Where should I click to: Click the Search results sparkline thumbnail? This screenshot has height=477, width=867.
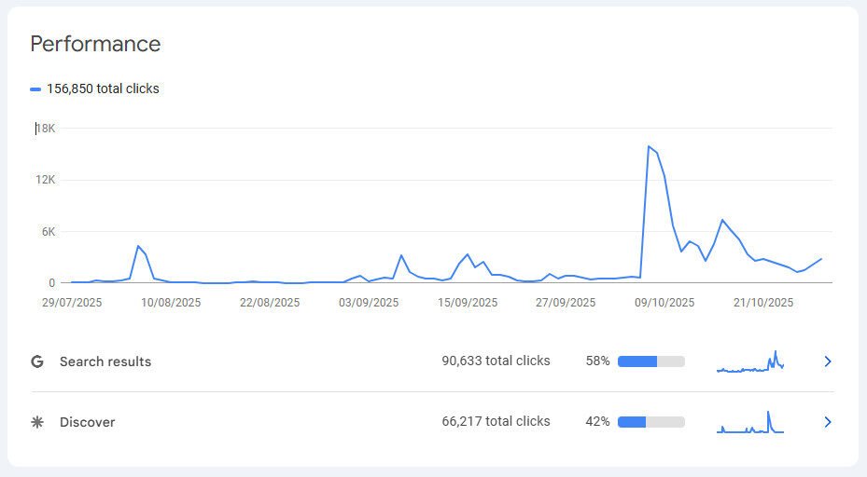tap(750, 362)
